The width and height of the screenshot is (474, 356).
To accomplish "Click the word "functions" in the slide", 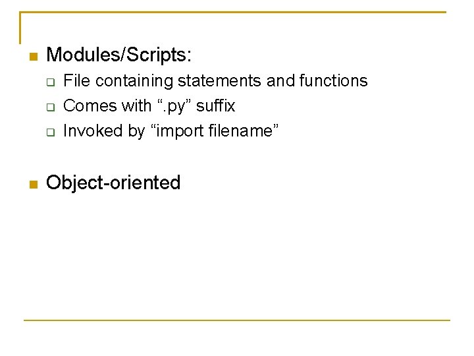I will point(333,80).
